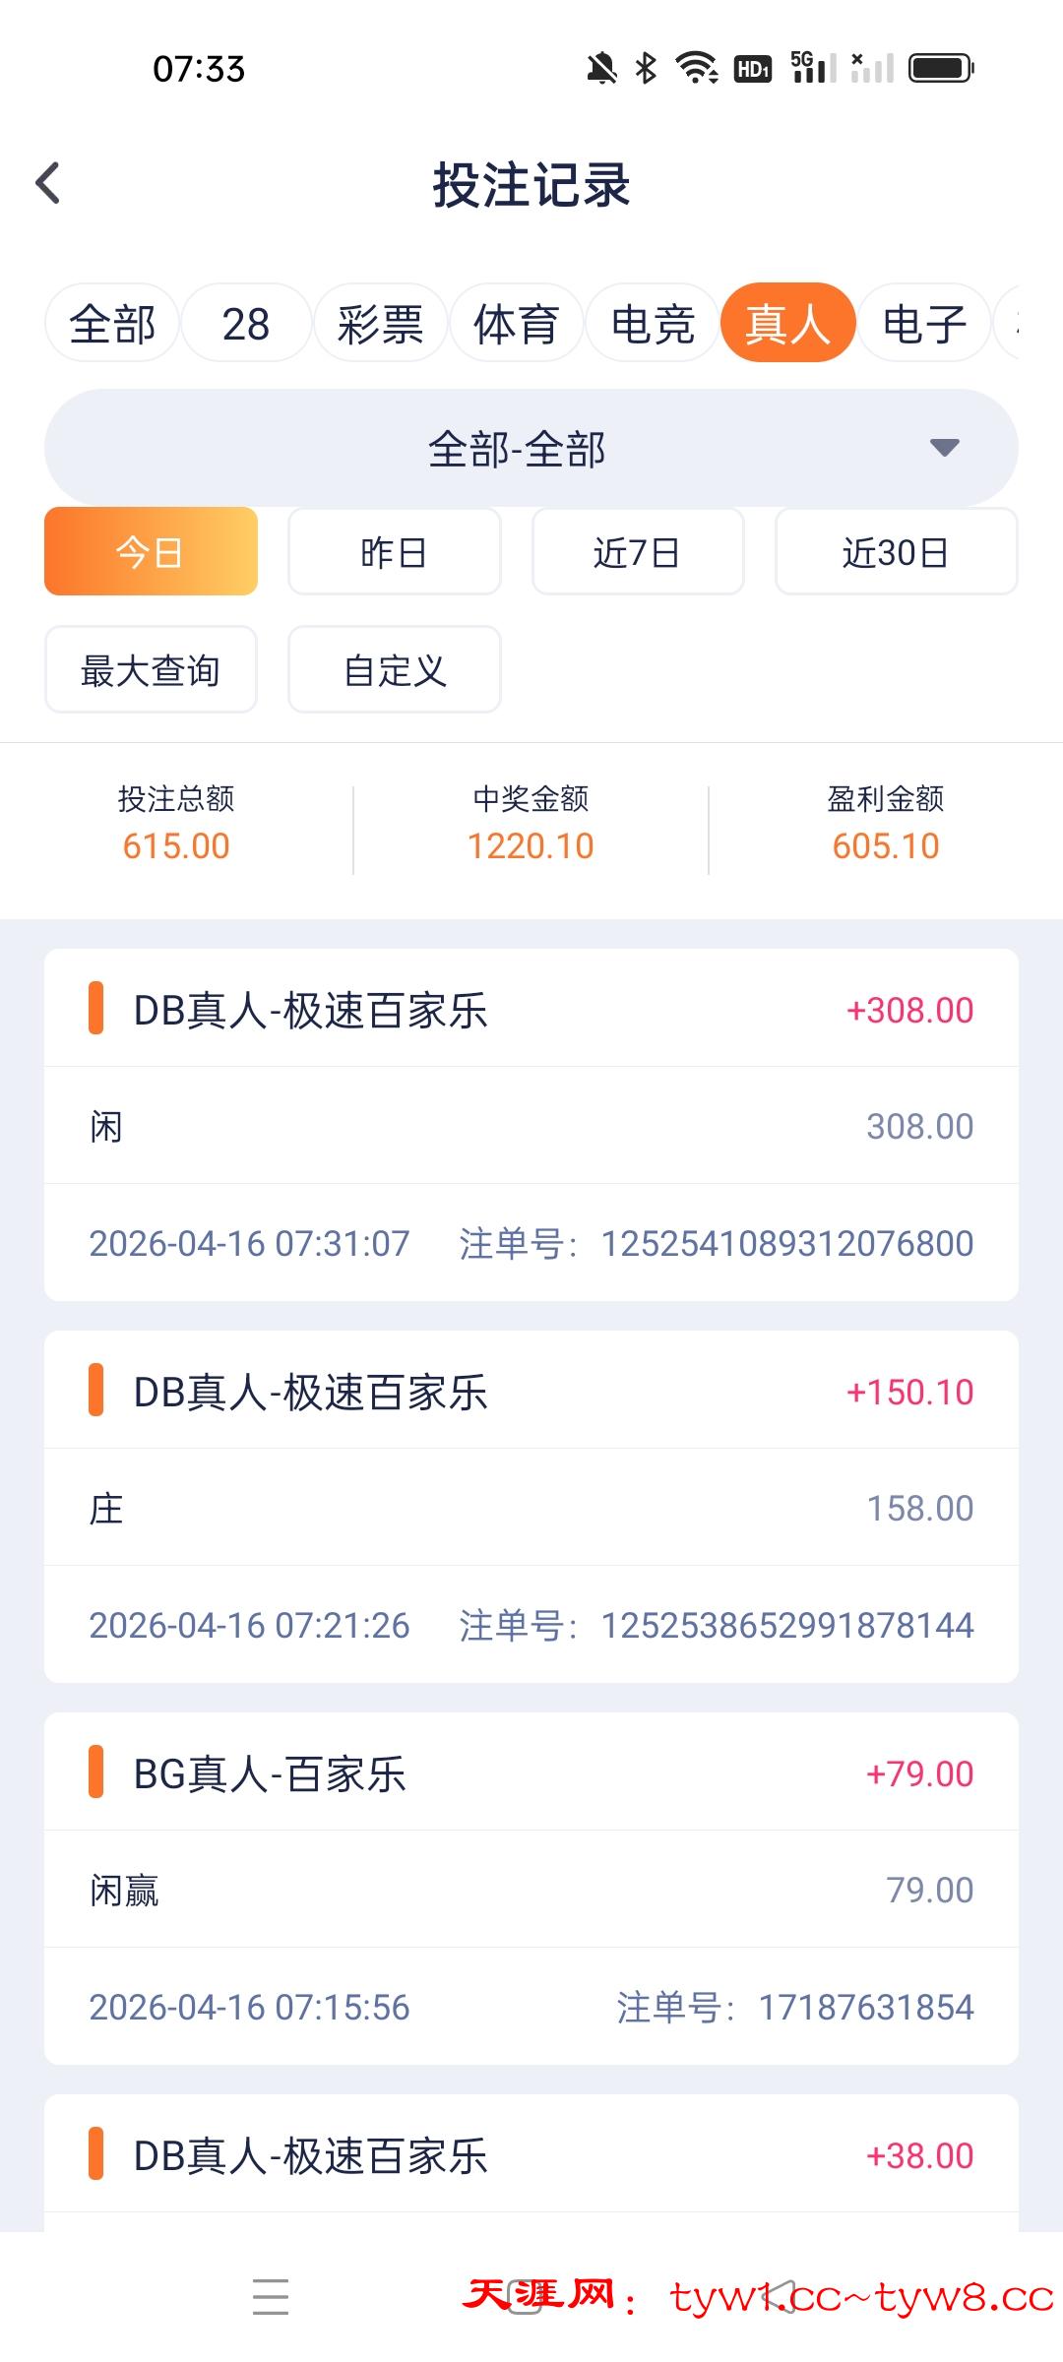Tap the recent apps menu icon
1063x2362 pixels.
[x=271, y=2296]
